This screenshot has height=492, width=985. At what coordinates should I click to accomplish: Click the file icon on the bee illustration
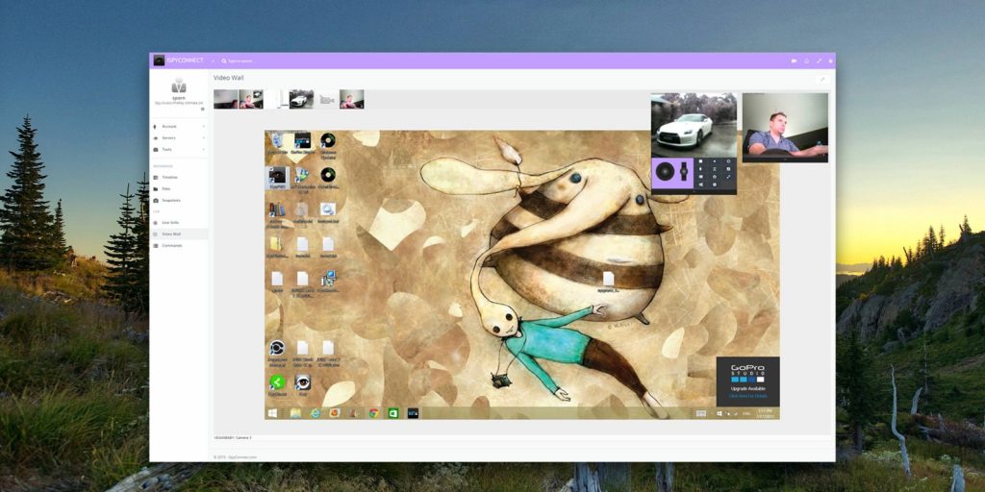[608, 283]
